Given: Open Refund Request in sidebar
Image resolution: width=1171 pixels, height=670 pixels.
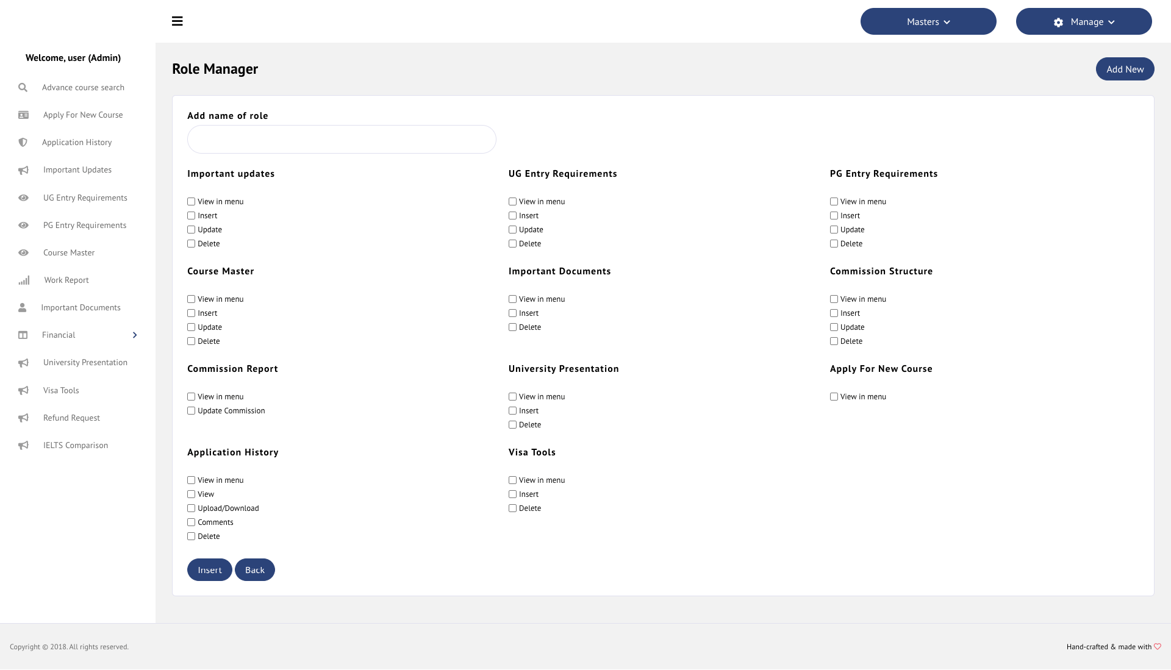Looking at the screenshot, I should point(71,418).
